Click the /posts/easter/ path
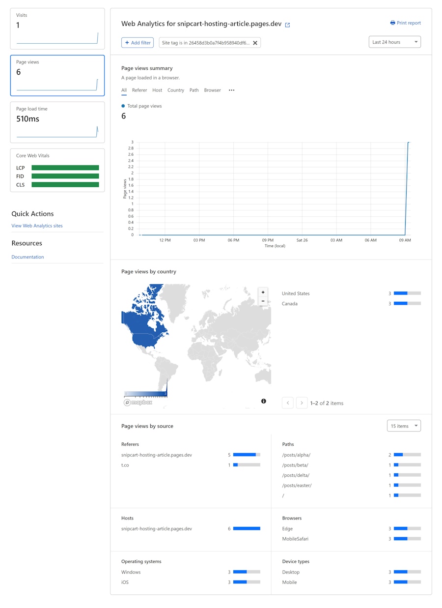442x608 pixels. point(297,486)
